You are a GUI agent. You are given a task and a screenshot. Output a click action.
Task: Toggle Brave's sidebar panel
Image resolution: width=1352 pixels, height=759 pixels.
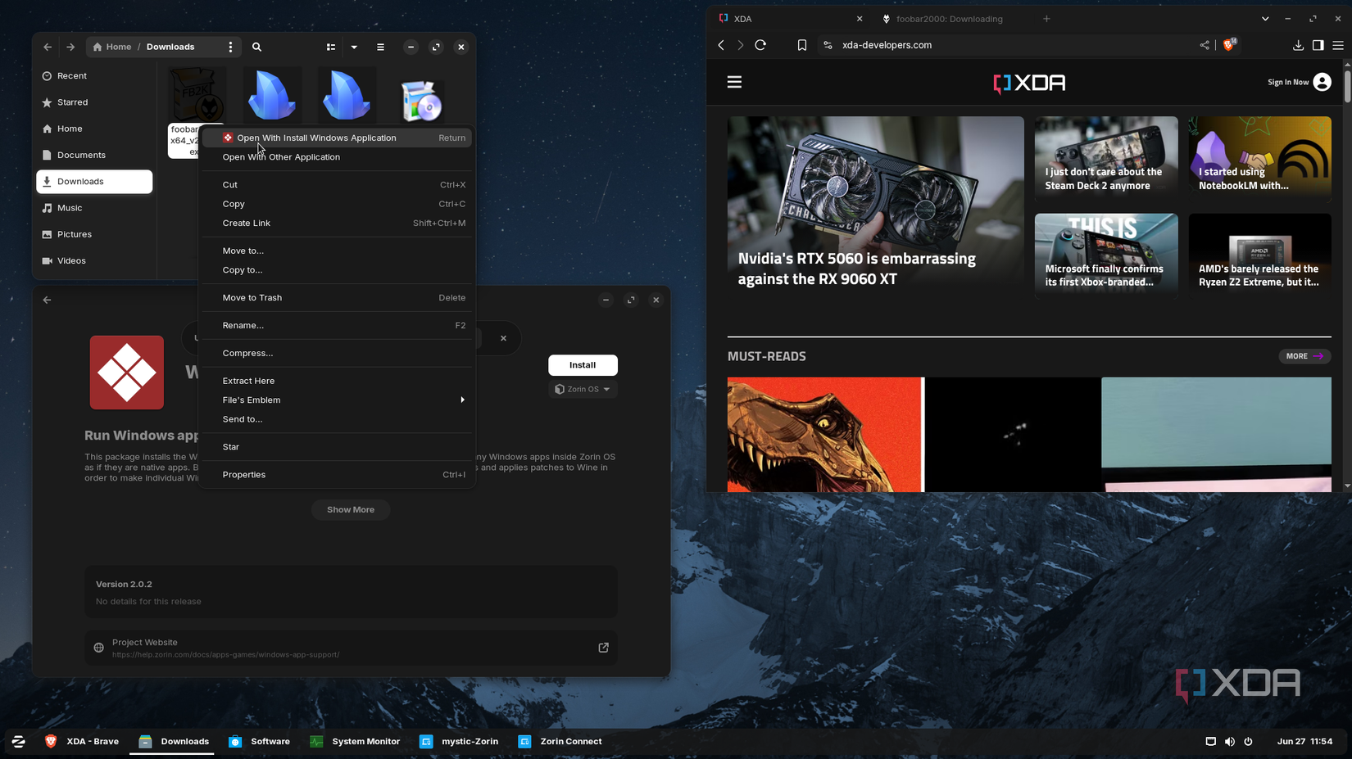[1318, 45]
